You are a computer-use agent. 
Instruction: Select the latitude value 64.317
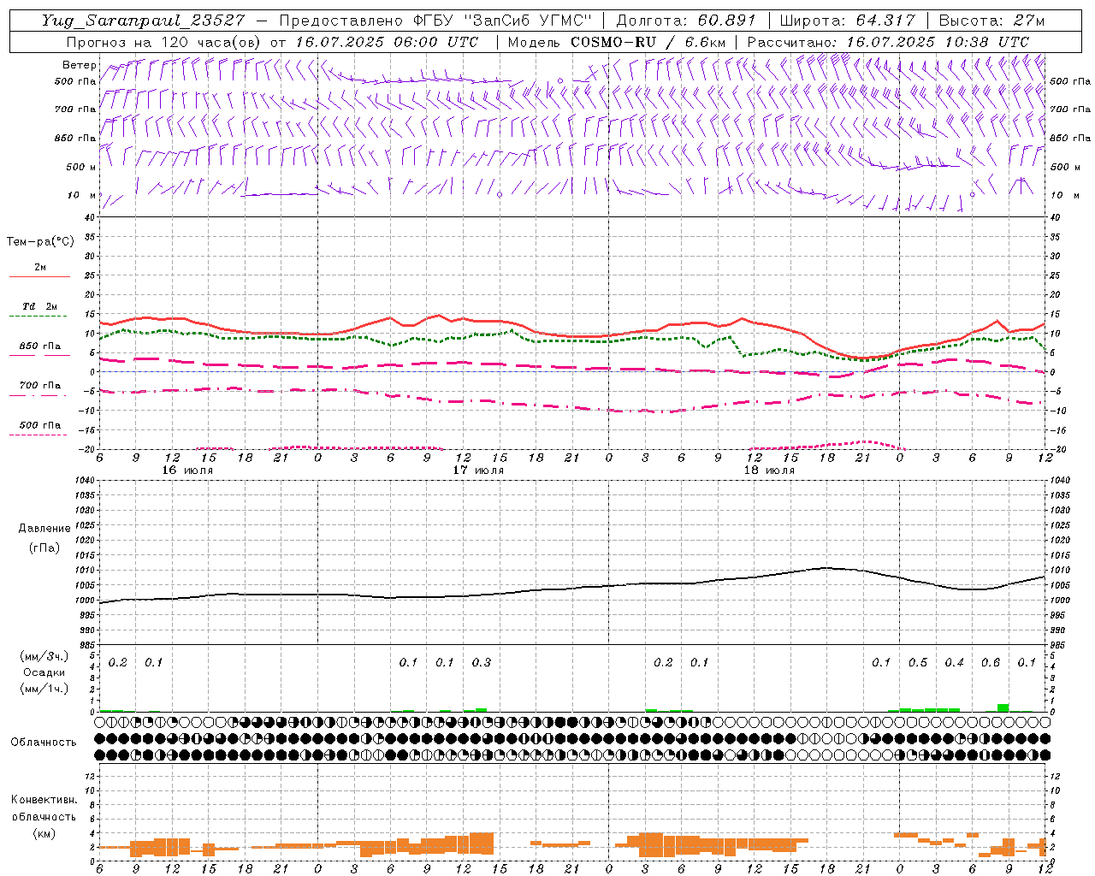(886, 21)
